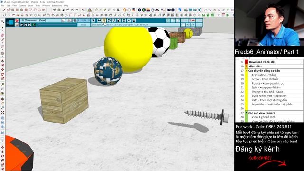Open the File menu
The width and height of the screenshot is (304, 171).
coord(3,6)
